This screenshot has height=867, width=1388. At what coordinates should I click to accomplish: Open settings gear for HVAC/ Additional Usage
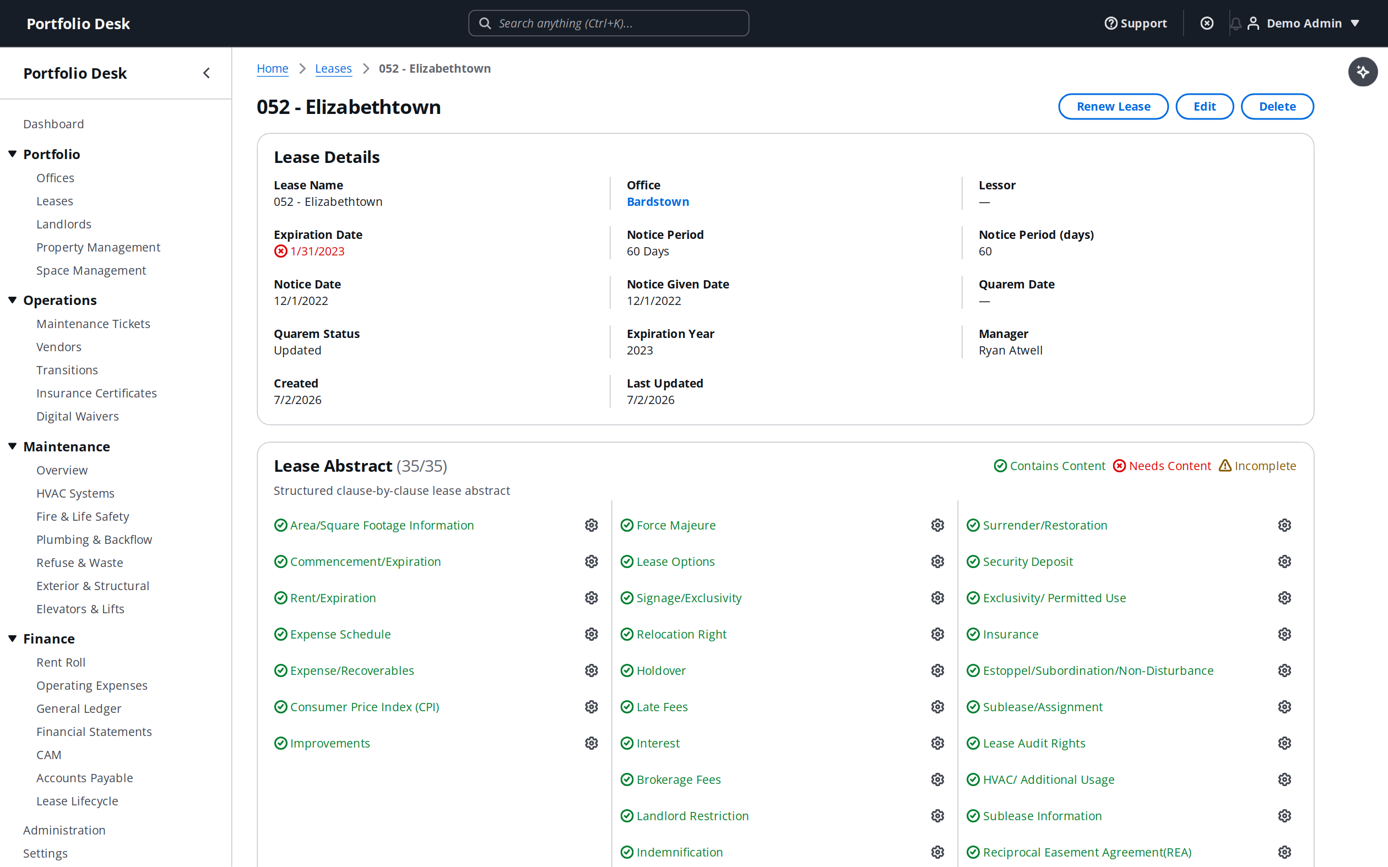(1285, 779)
